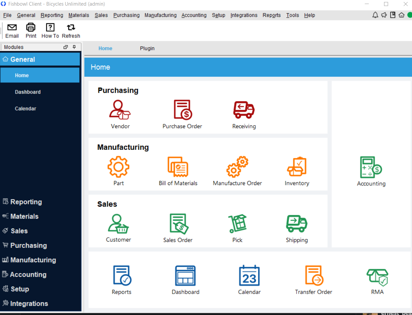Image resolution: width=412 pixels, height=315 pixels.
Task: Open the Manufacture Order icon
Action: (237, 167)
